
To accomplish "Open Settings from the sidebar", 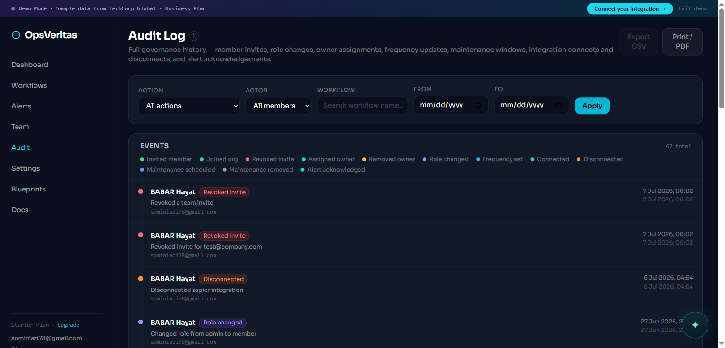I will [x=26, y=168].
